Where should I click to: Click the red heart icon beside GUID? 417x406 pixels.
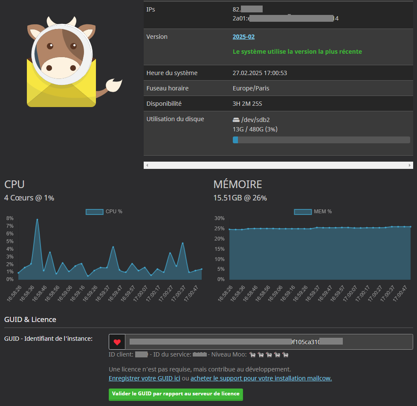[117, 342]
